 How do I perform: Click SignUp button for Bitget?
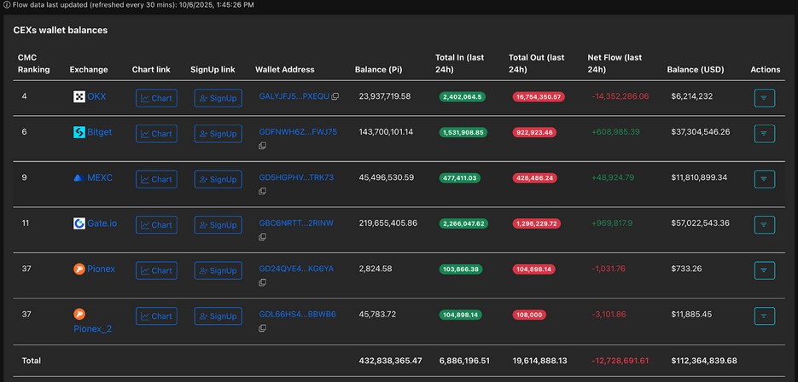coord(218,134)
